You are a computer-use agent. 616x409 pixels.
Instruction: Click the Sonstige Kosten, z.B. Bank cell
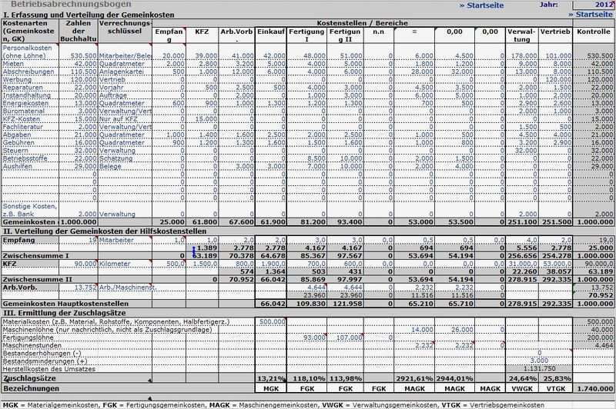pyautogui.click(x=30, y=210)
